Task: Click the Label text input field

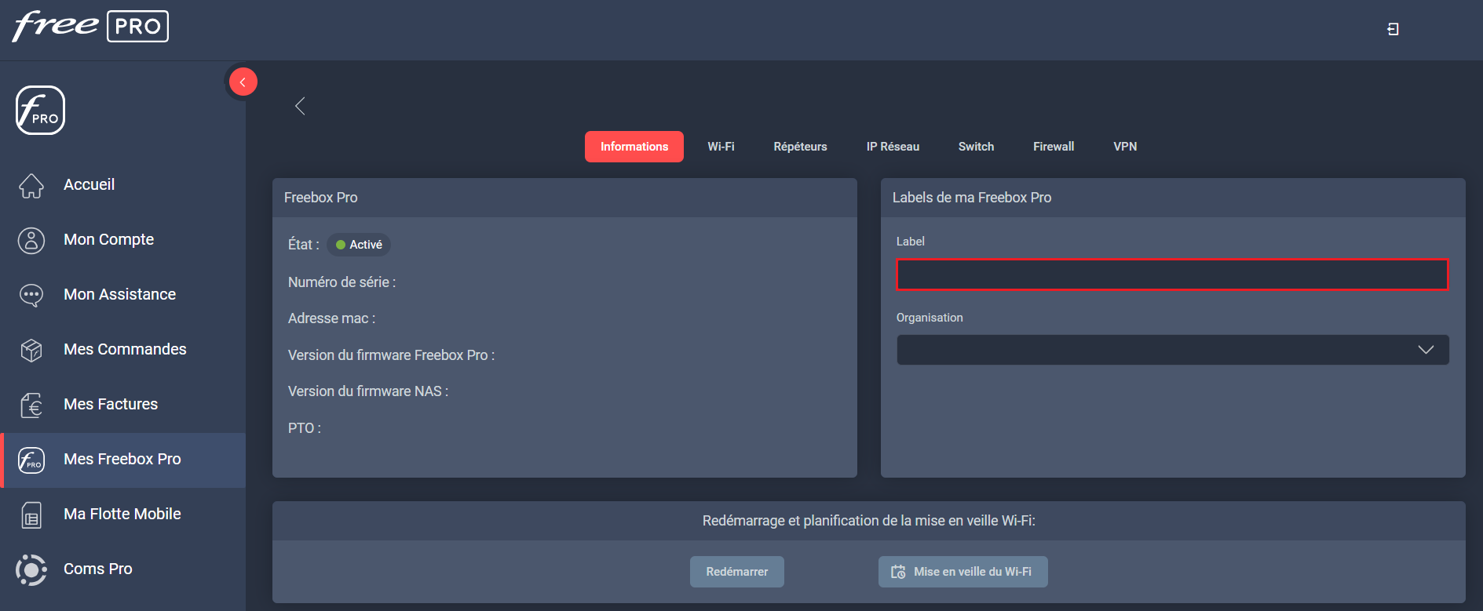Action: coord(1172,275)
